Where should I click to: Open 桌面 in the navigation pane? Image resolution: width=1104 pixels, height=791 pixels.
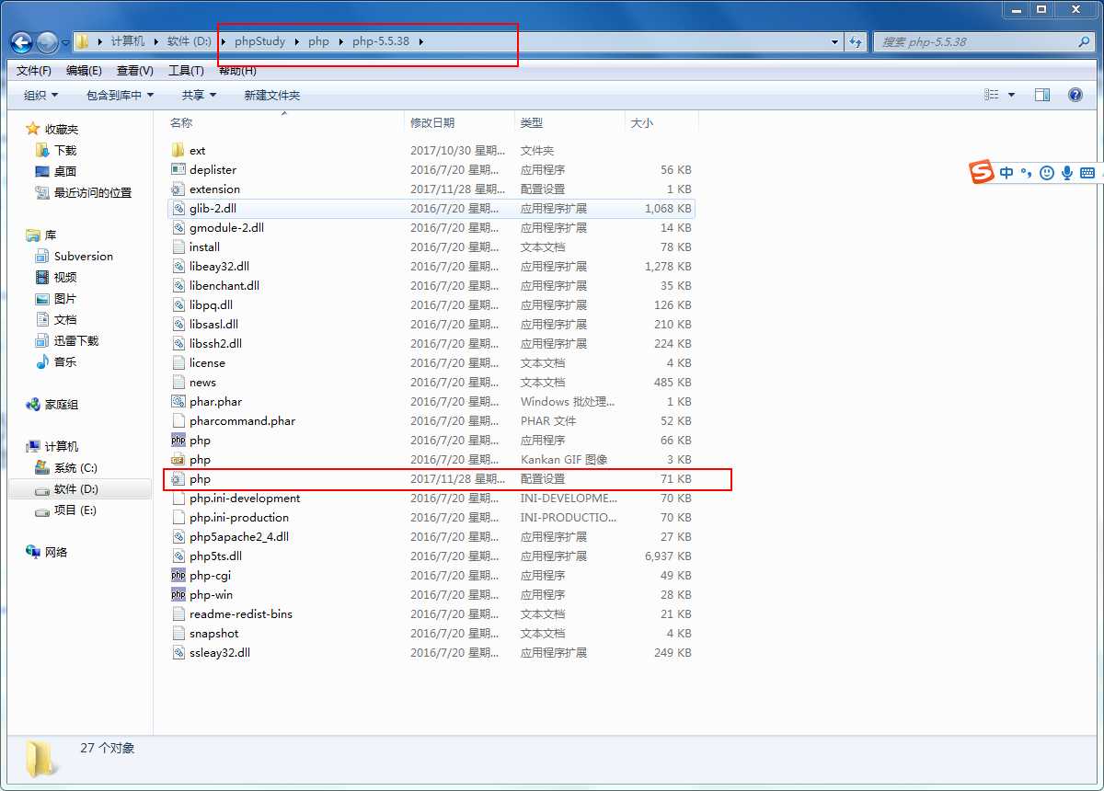point(64,171)
